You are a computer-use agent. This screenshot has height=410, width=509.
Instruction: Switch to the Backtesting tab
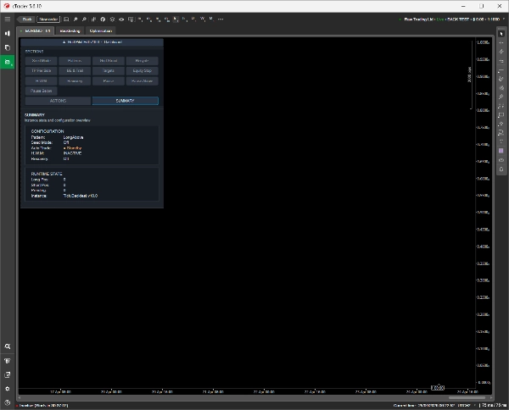click(70, 30)
